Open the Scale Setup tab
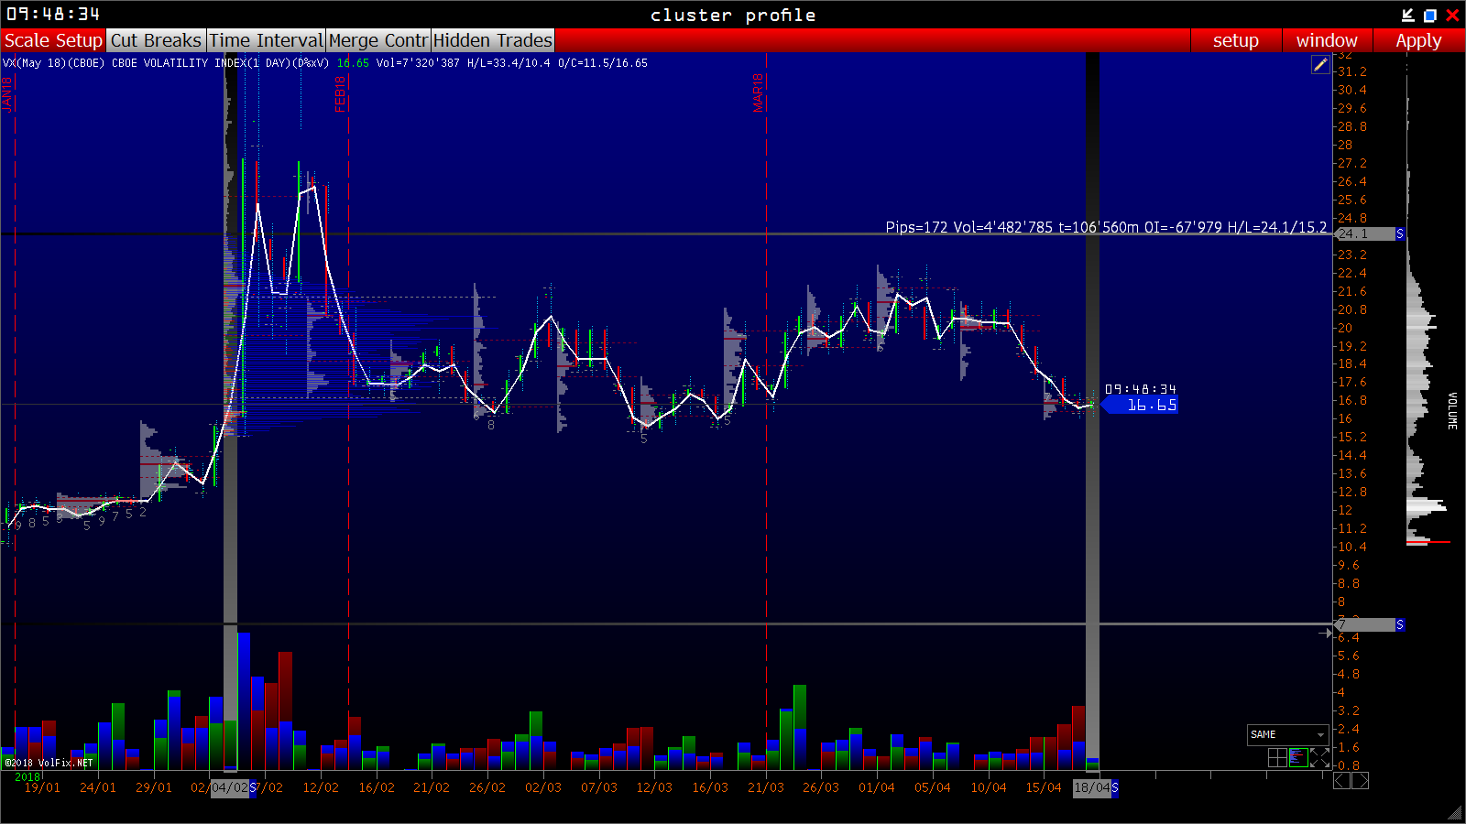This screenshot has height=824, width=1466. pyautogui.click(x=53, y=40)
